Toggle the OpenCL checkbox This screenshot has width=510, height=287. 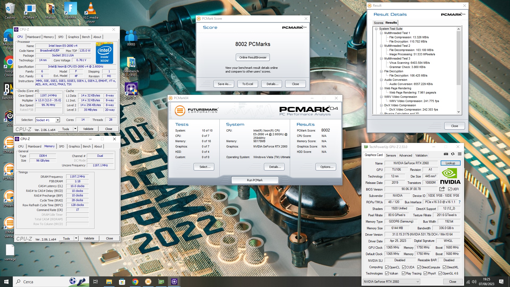pyautogui.click(x=387, y=267)
